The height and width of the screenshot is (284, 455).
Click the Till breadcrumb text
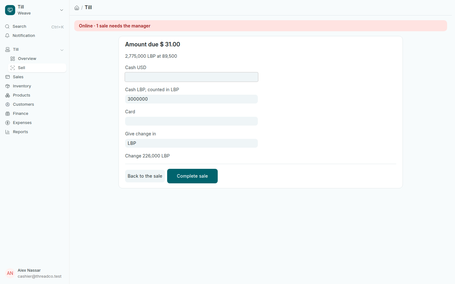tap(88, 8)
